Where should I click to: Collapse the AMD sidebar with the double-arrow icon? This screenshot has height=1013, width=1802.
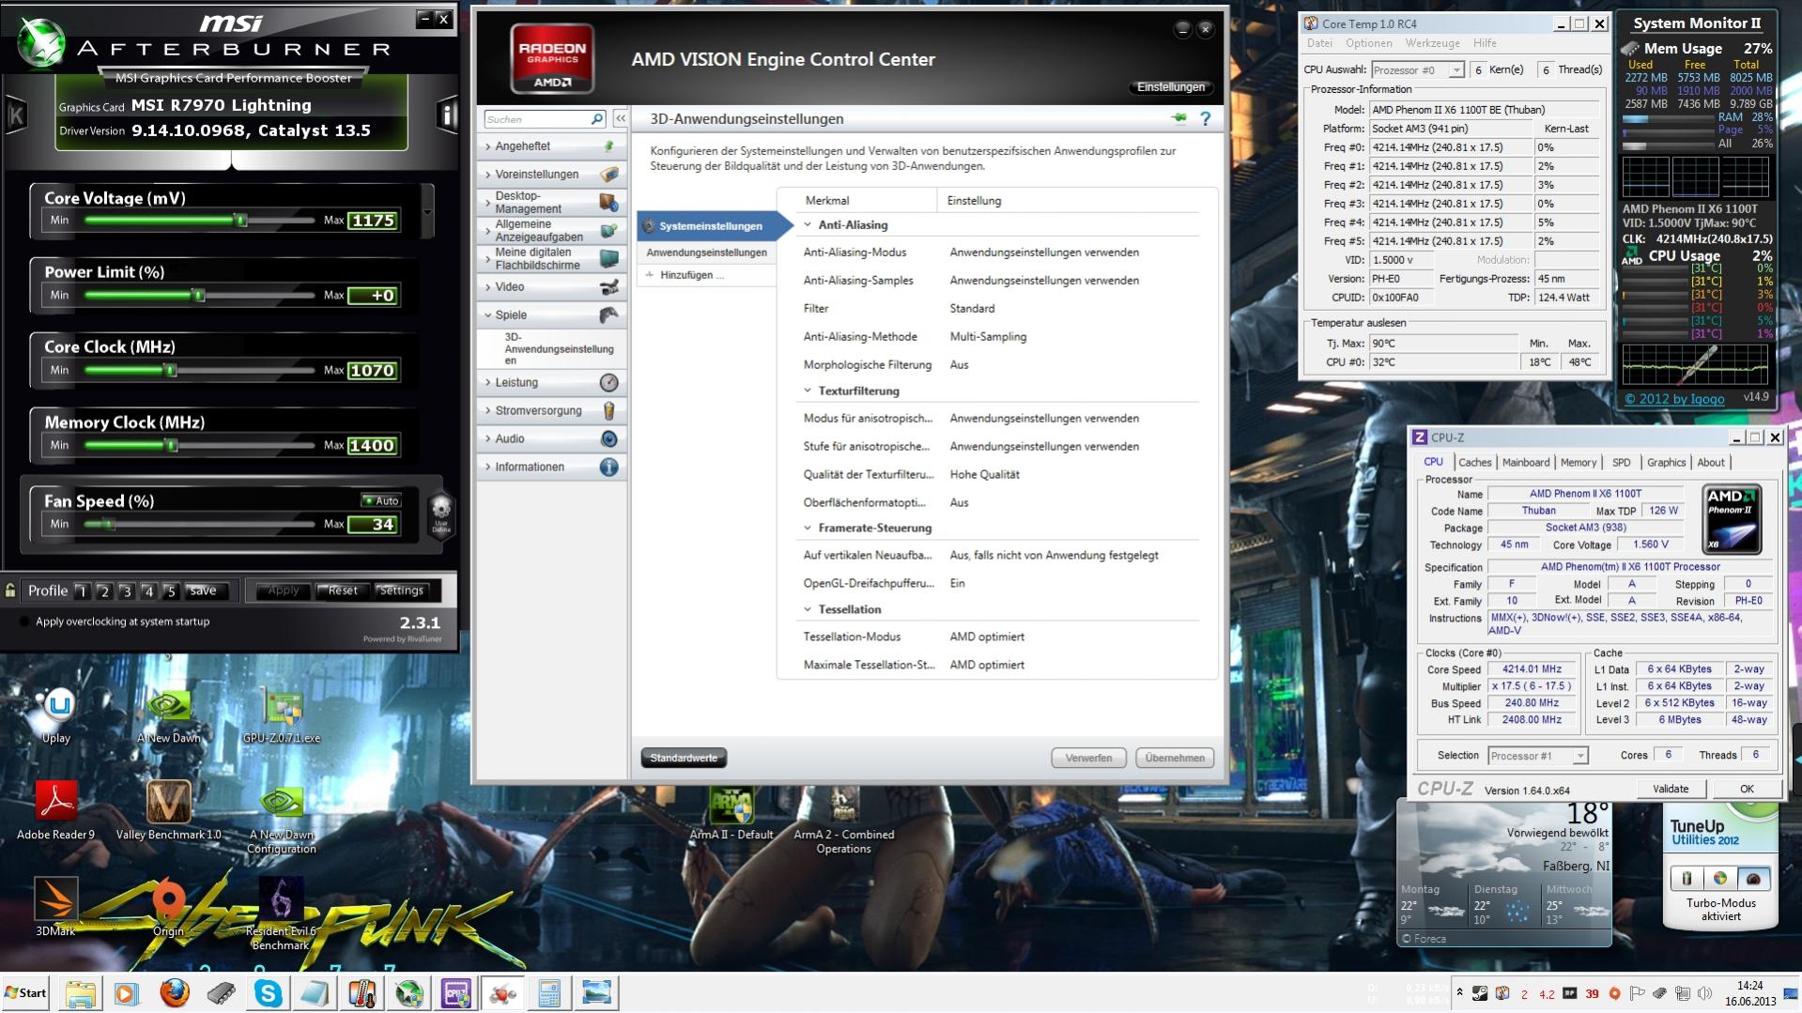coord(620,119)
